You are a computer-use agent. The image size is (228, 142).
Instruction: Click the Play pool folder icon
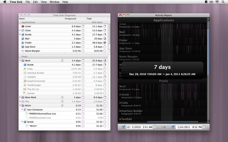[x=23, y=101]
